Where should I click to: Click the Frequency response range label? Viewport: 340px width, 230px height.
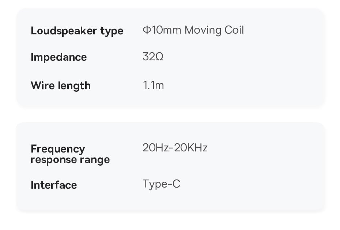coord(70,154)
